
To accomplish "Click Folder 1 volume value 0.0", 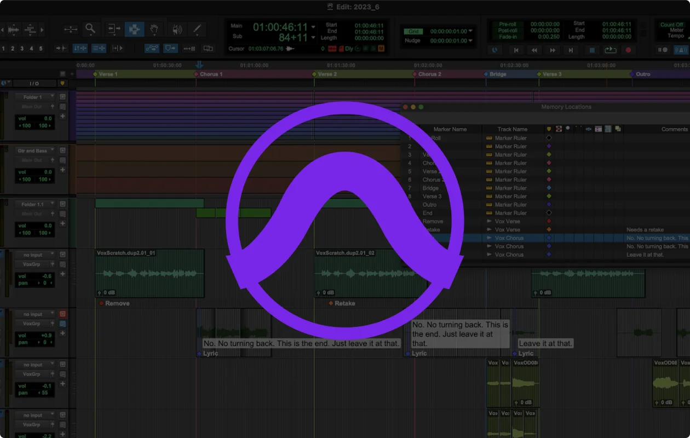I will (47, 118).
